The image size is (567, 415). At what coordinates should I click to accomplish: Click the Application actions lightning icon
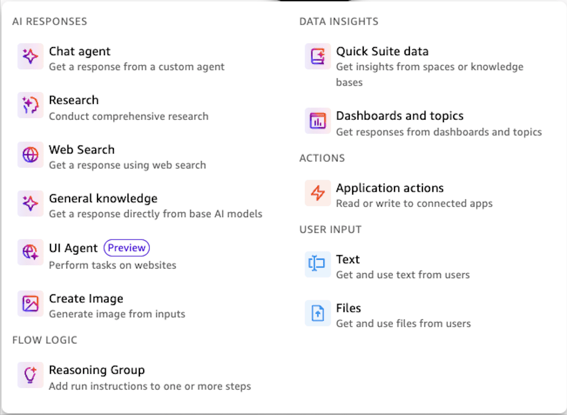tap(318, 193)
